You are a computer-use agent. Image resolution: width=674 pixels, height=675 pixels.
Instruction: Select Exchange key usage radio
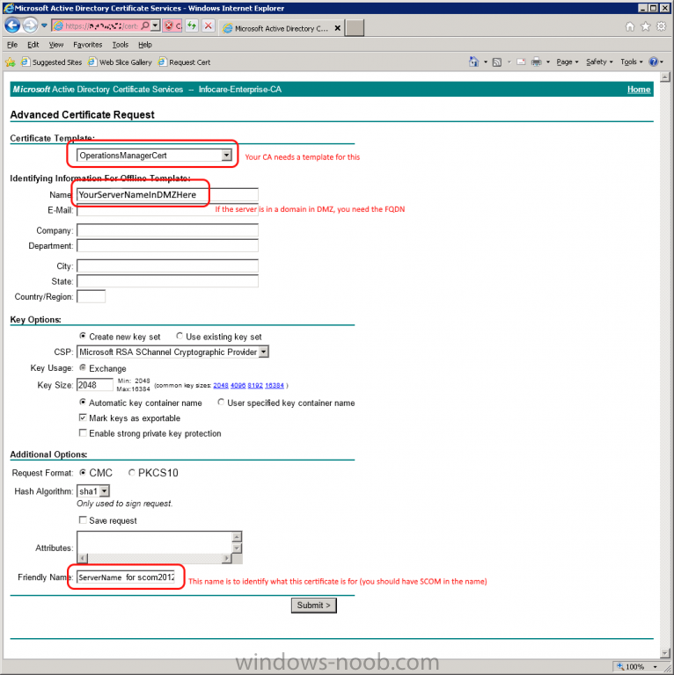pyautogui.click(x=83, y=367)
